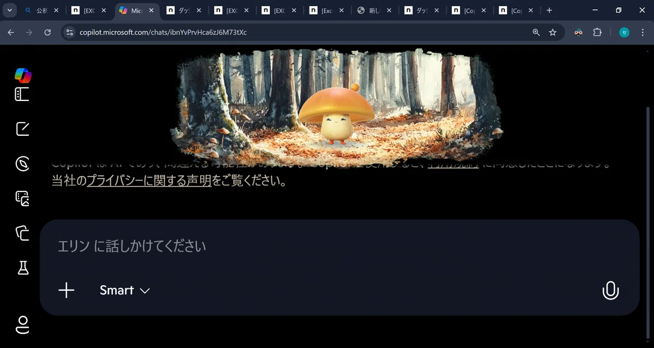Reload the page with browser refresh button
Viewport: 654px width, 348px height.
47,33
